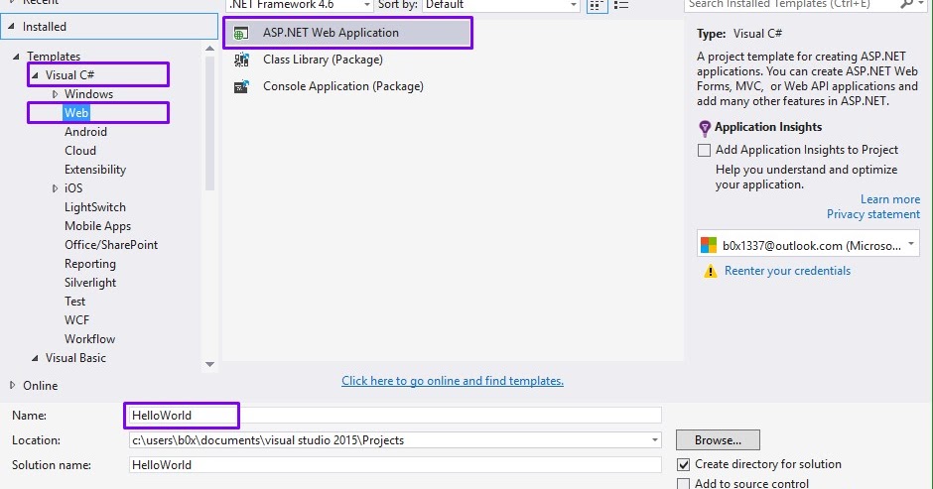
Task: Select the Class Library (Package) icon
Action: pyautogui.click(x=241, y=60)
